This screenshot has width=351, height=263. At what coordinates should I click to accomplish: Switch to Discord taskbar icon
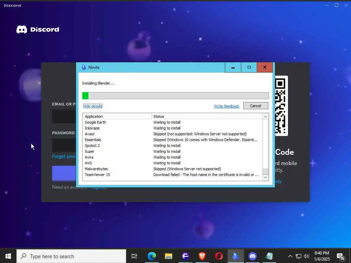(253, 256)
